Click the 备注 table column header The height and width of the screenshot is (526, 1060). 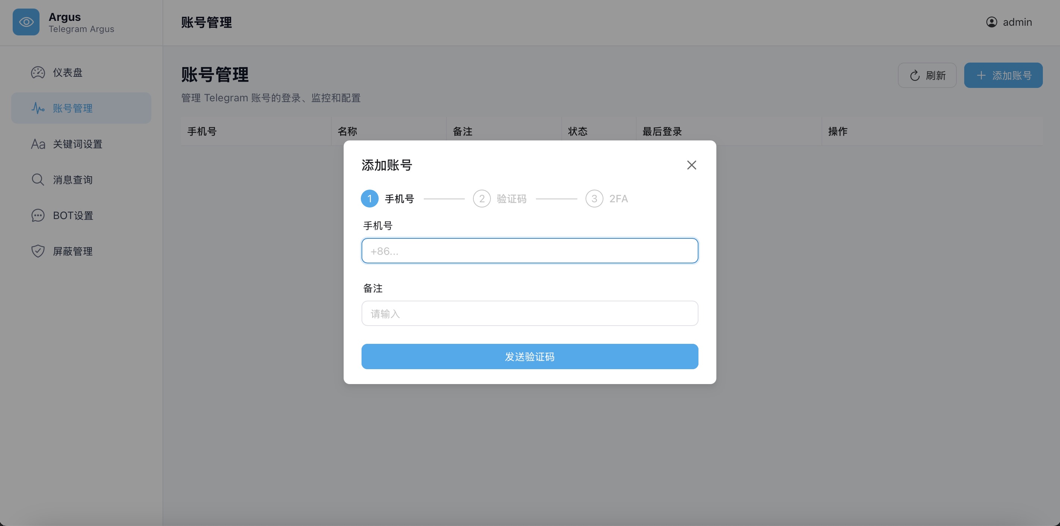click(504, 131)
